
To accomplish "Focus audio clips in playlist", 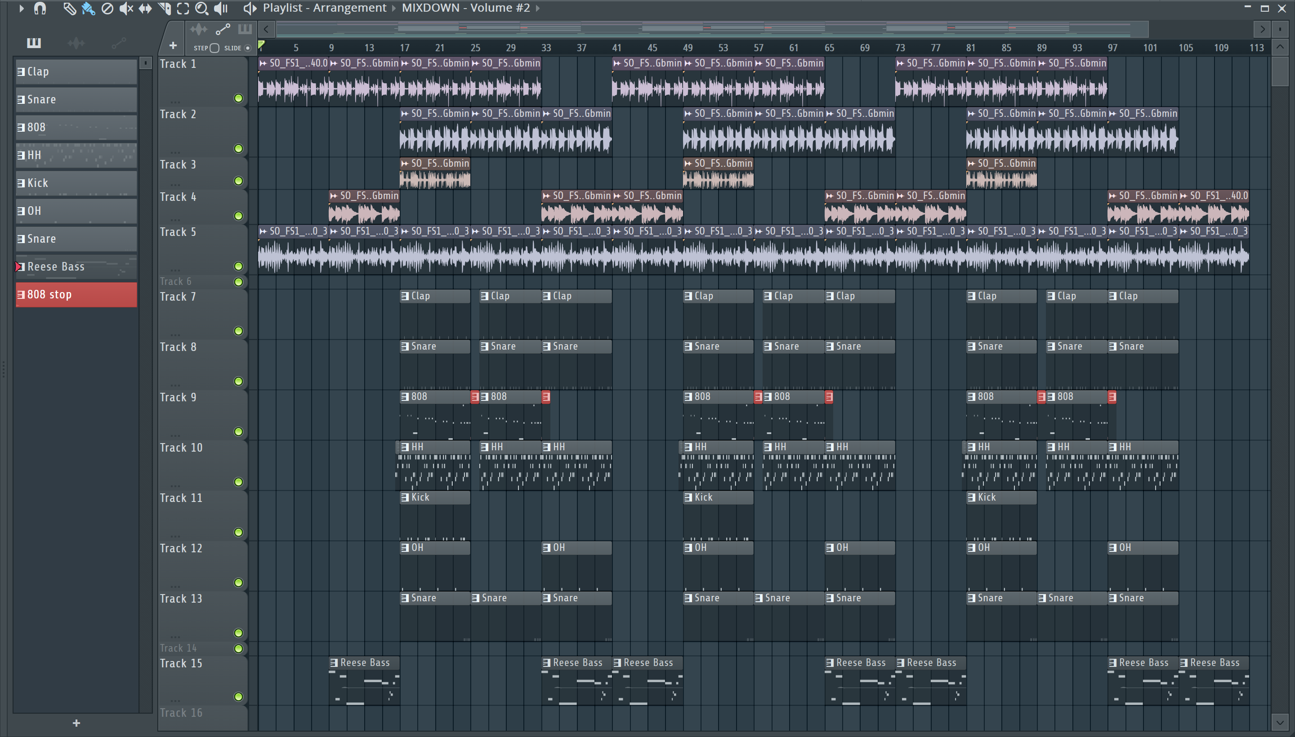I will 199,29.
